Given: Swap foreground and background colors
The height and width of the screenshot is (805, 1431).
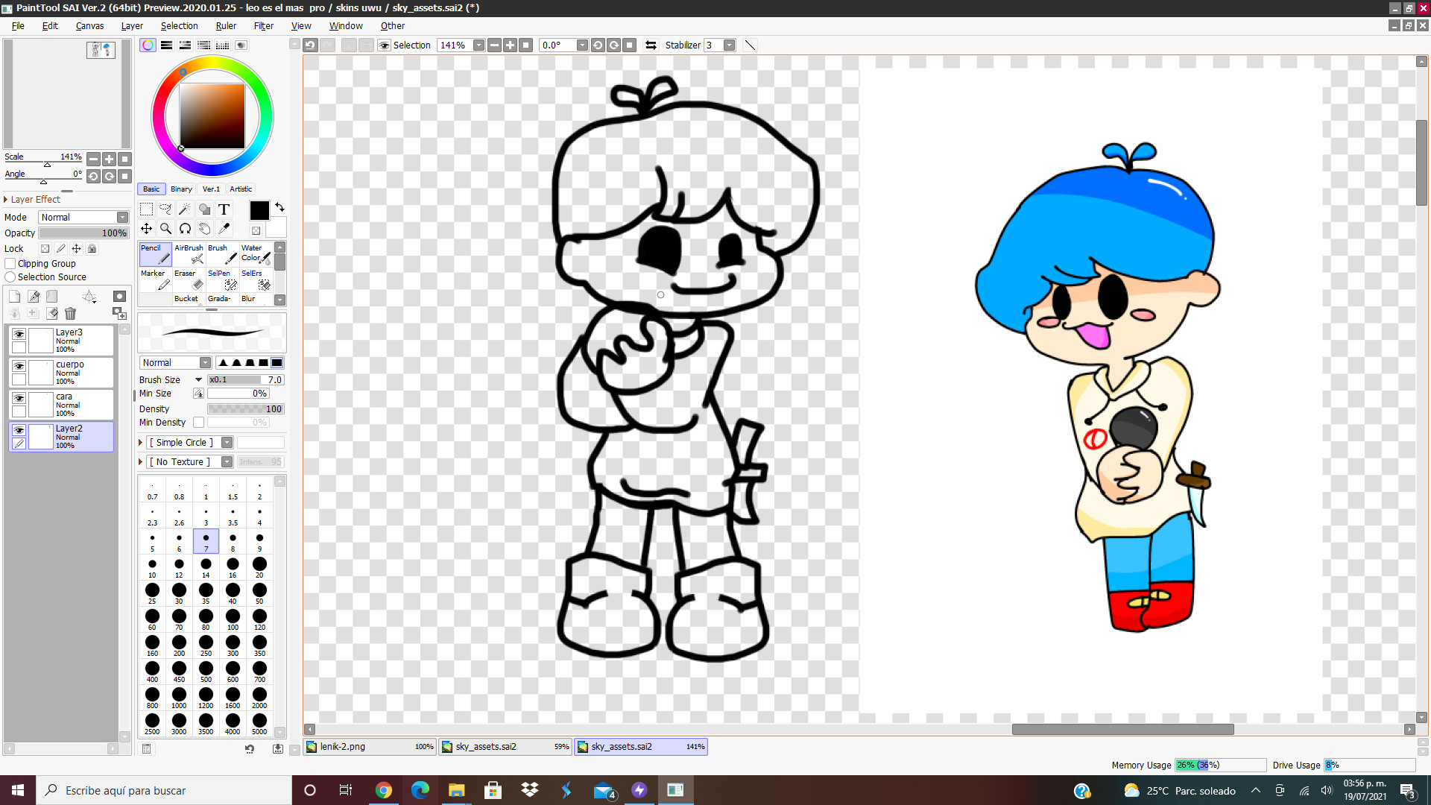Looking at the screenshot, I should pos(279,207).
